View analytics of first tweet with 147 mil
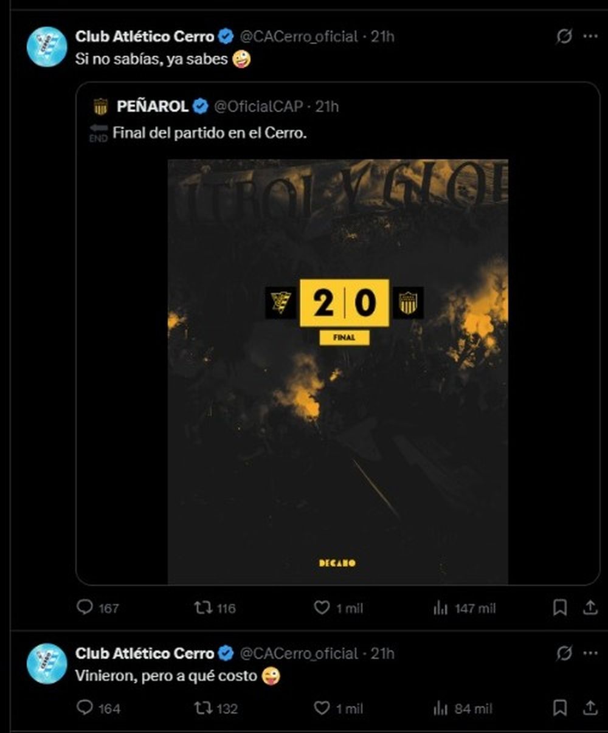This screenshot has width=608, height=733. [441, 608]
